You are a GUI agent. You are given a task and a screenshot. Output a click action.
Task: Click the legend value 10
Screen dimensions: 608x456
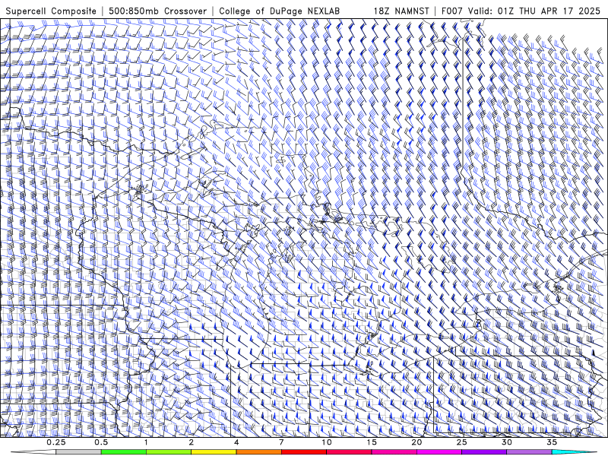[327, 442]
